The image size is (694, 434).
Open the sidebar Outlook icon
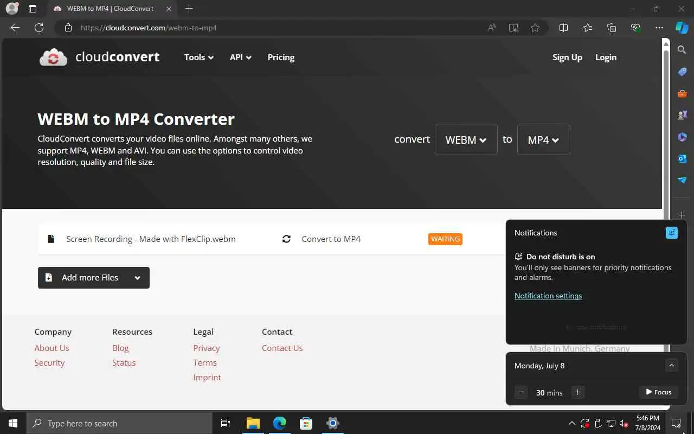point(682,158)
